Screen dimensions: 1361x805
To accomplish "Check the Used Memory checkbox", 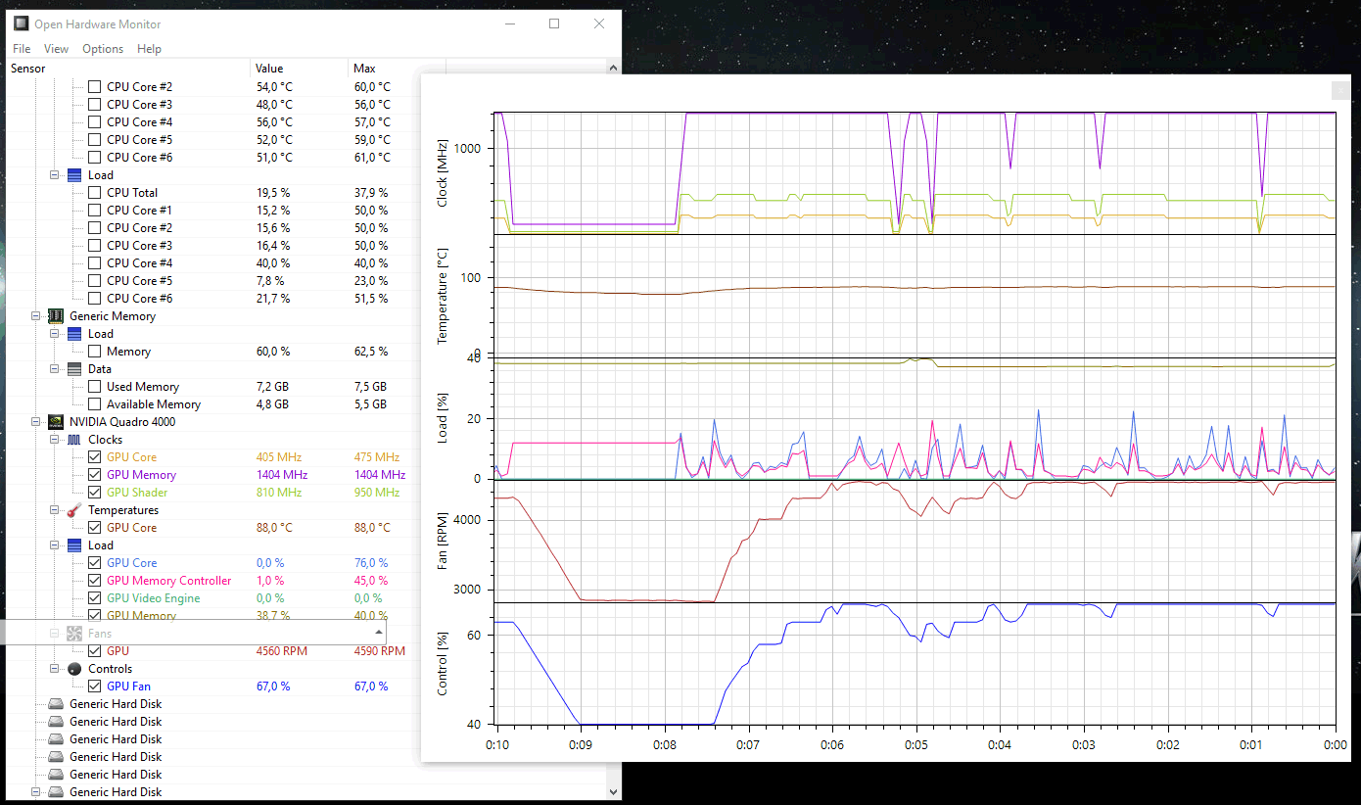I will point(94,387).
